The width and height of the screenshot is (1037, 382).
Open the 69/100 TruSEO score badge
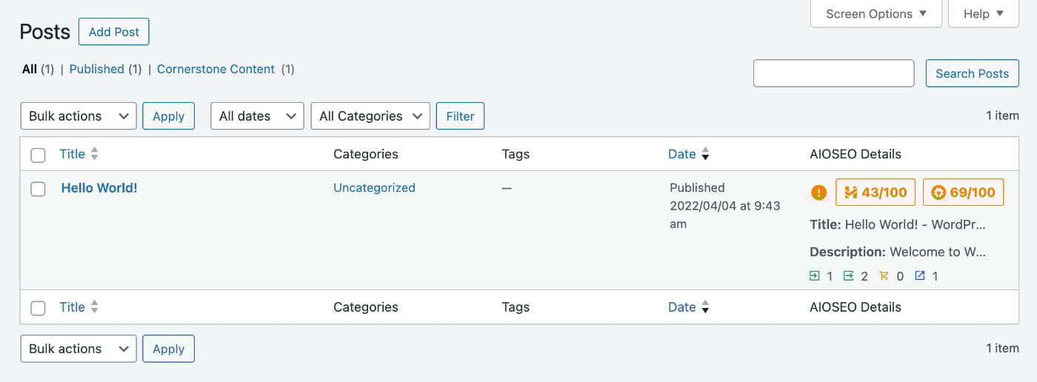[x=964, y=192]
